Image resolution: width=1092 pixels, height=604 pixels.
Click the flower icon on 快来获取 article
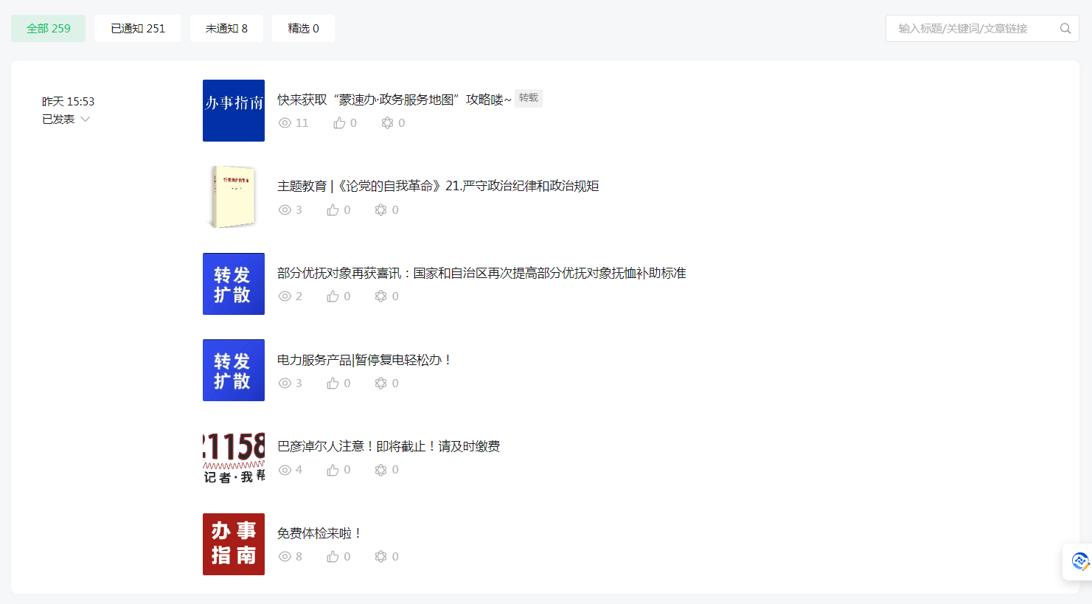click(387, 123)
